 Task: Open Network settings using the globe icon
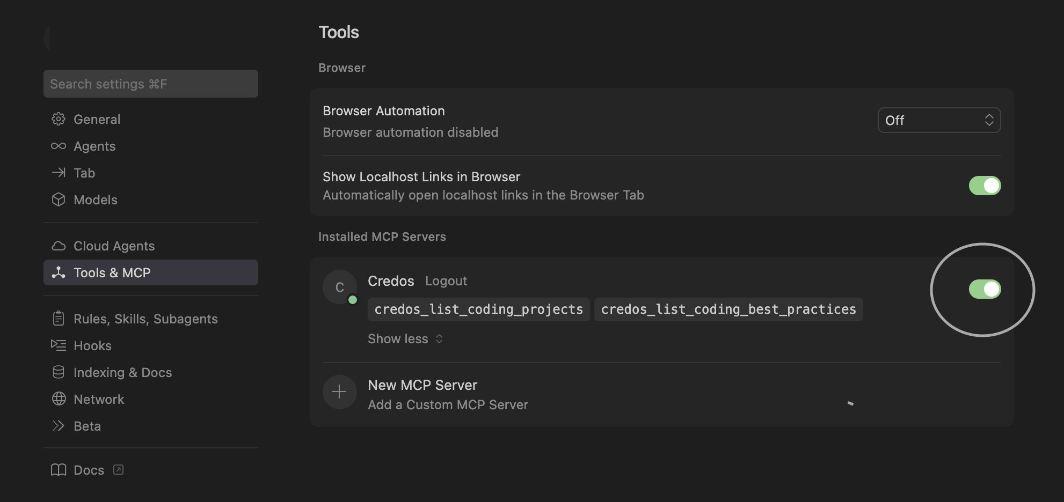click(x=59, y=399)
